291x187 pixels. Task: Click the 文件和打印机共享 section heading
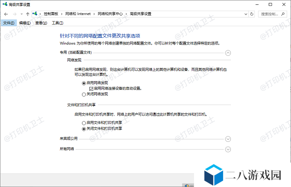tap(81, 105)
